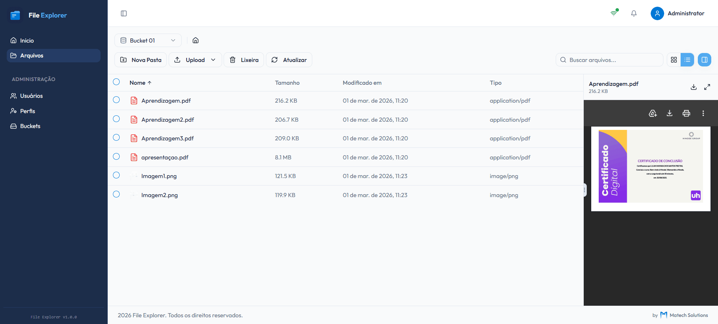
Task: Open the Bucket 01 dropdown
Action: coord(148,40)
